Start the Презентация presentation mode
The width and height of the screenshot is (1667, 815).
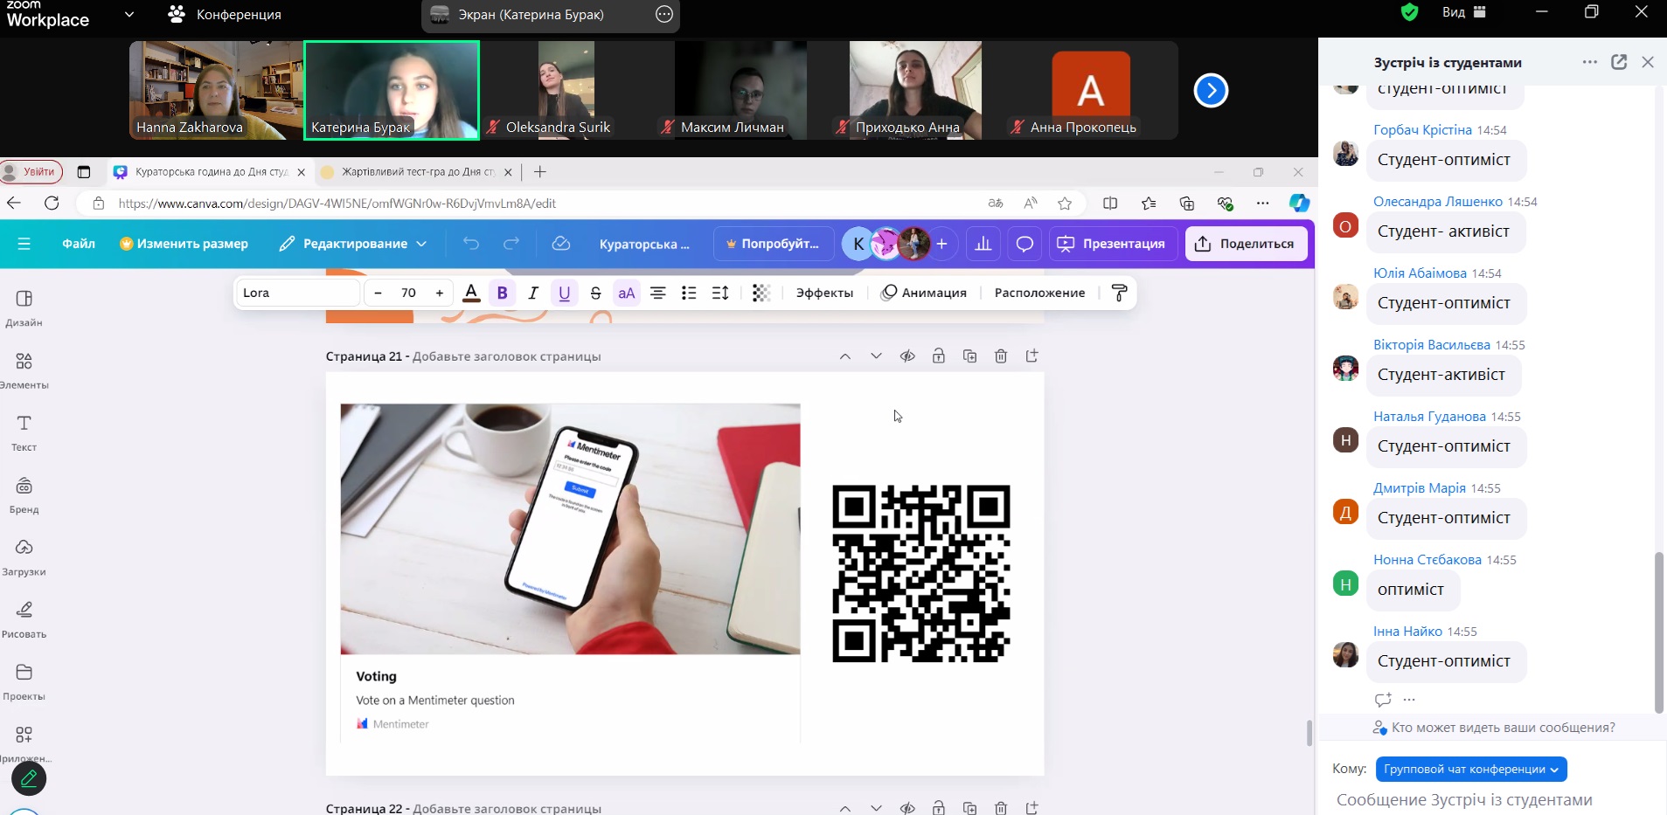[1113, 244]
